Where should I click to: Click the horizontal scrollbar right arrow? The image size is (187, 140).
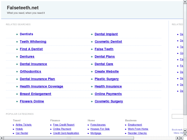181,138
